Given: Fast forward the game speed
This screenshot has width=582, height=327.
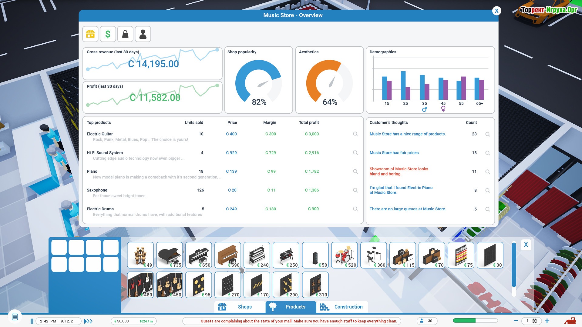Looking at the screenshot, I should 88,321.
